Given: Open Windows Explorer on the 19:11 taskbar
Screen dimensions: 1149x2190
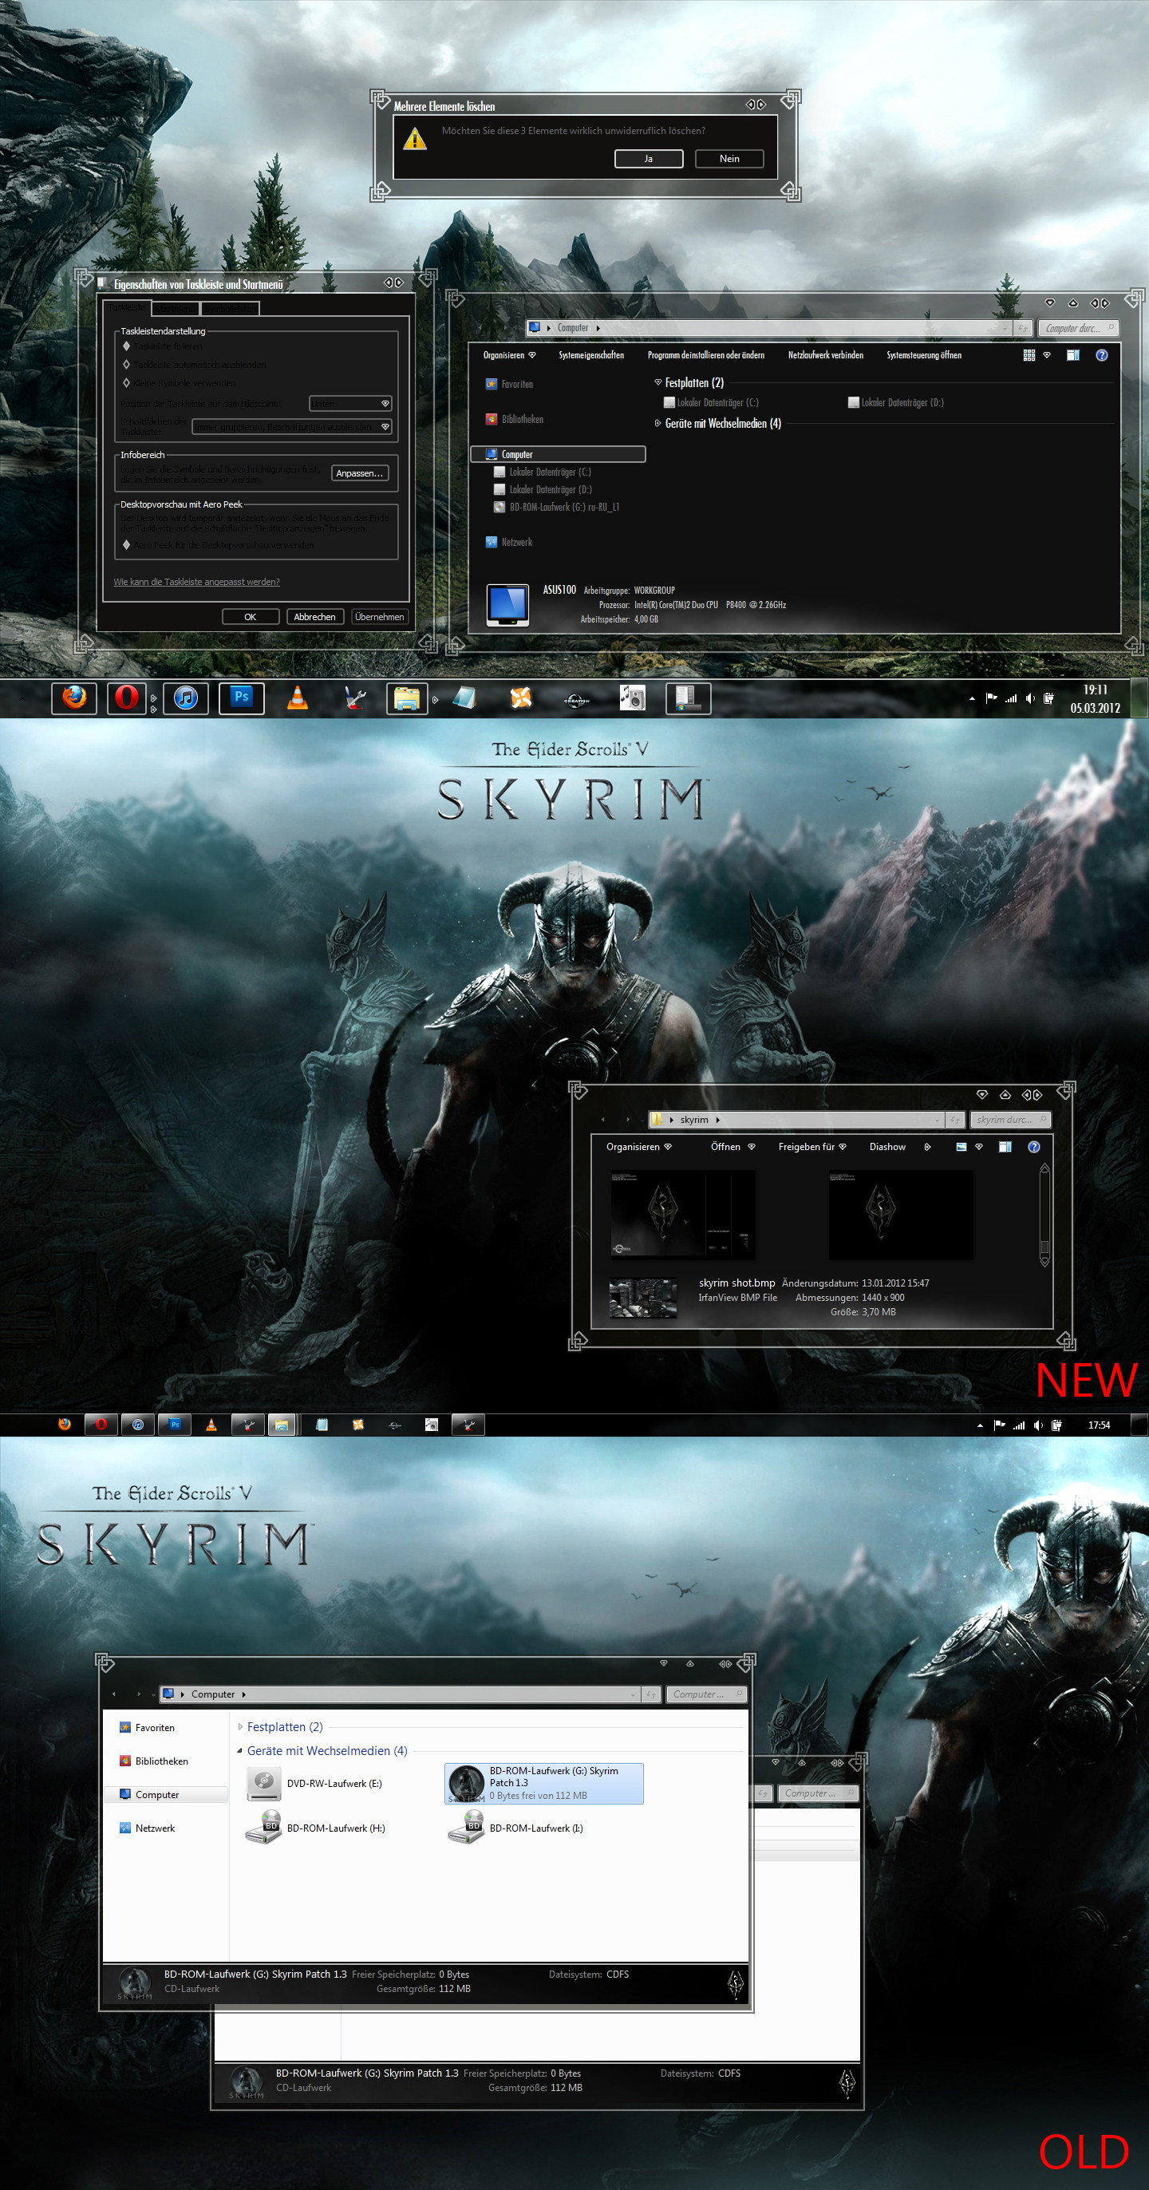Looking at the screenshot, I should [406, 698].
